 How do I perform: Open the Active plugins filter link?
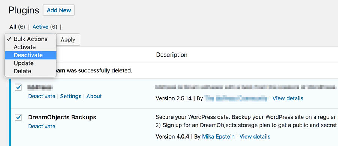click(40, 27)
